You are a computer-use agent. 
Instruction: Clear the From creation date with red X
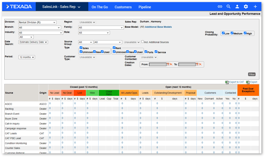click(x=171, y=64)
